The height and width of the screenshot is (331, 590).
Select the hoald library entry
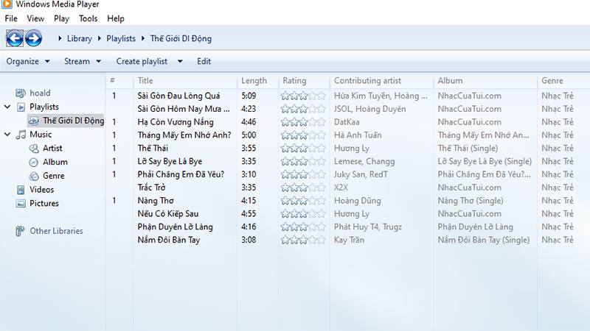click(x=40, y=93)
